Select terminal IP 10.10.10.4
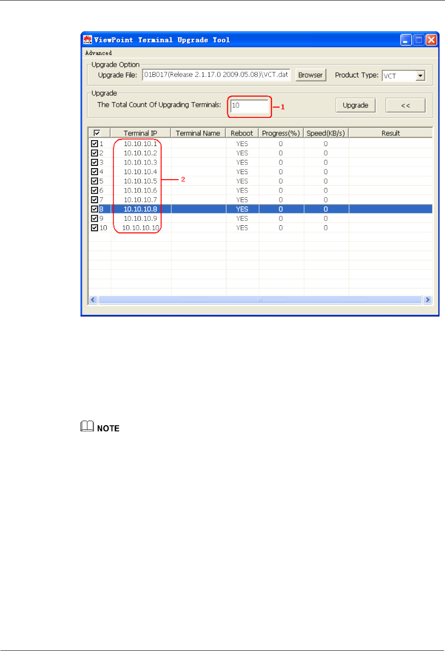This screenshot has height=651, width=445. (x=140, y=172)
